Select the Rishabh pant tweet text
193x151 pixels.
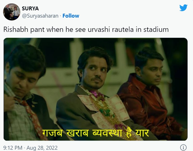pos(86,30)
